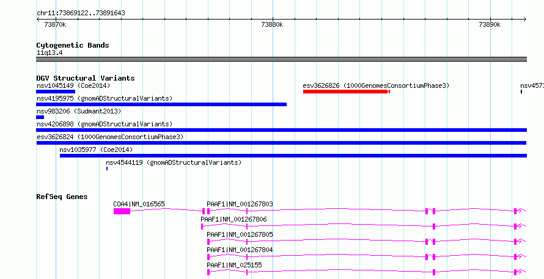This screenshot has width=544, height=279.
Task: Select the large COA4 magenta exon block
Action: tap(122, 211)
